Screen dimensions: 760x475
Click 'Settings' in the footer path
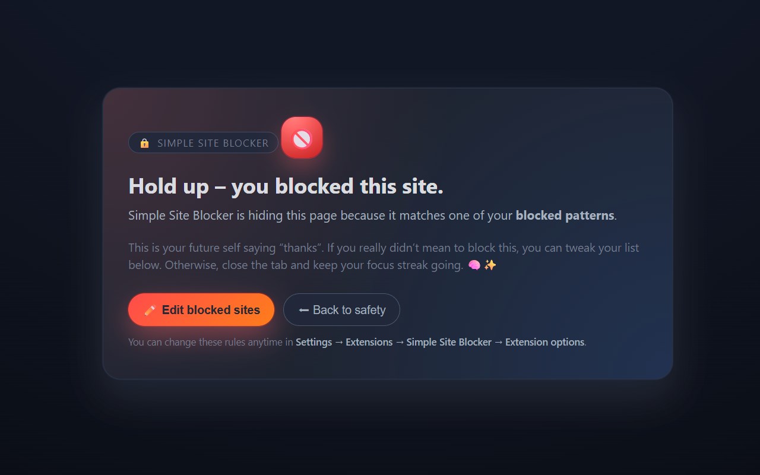(313, 342)
